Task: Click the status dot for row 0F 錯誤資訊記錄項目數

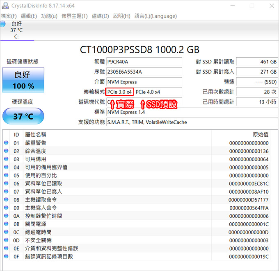Action: [6, 256]
